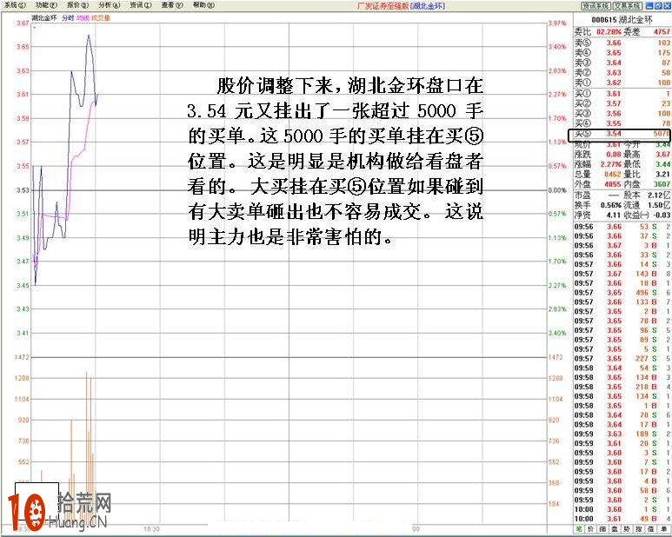Open the 功能 menu
Image resolution: width=672 pixels, height=537 pixels.
tap(46, 5)
